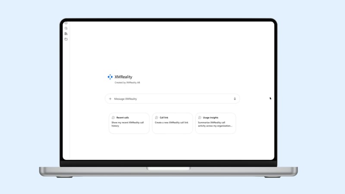Click the chat icon on Recent calls card
The width and height of the screenshot is (345, 194).
click(113, 117)
